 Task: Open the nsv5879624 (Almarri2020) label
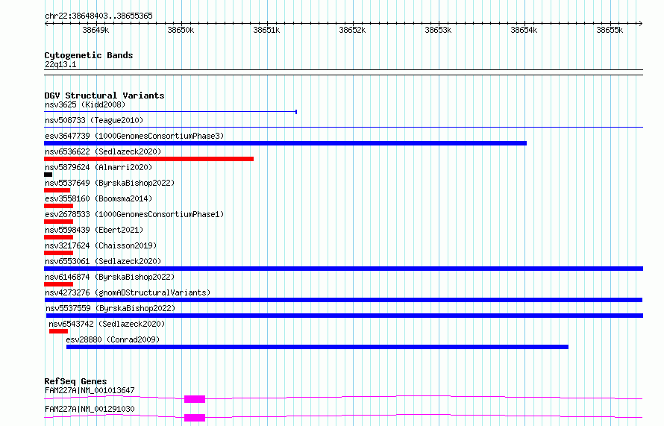tap(98, 167)
